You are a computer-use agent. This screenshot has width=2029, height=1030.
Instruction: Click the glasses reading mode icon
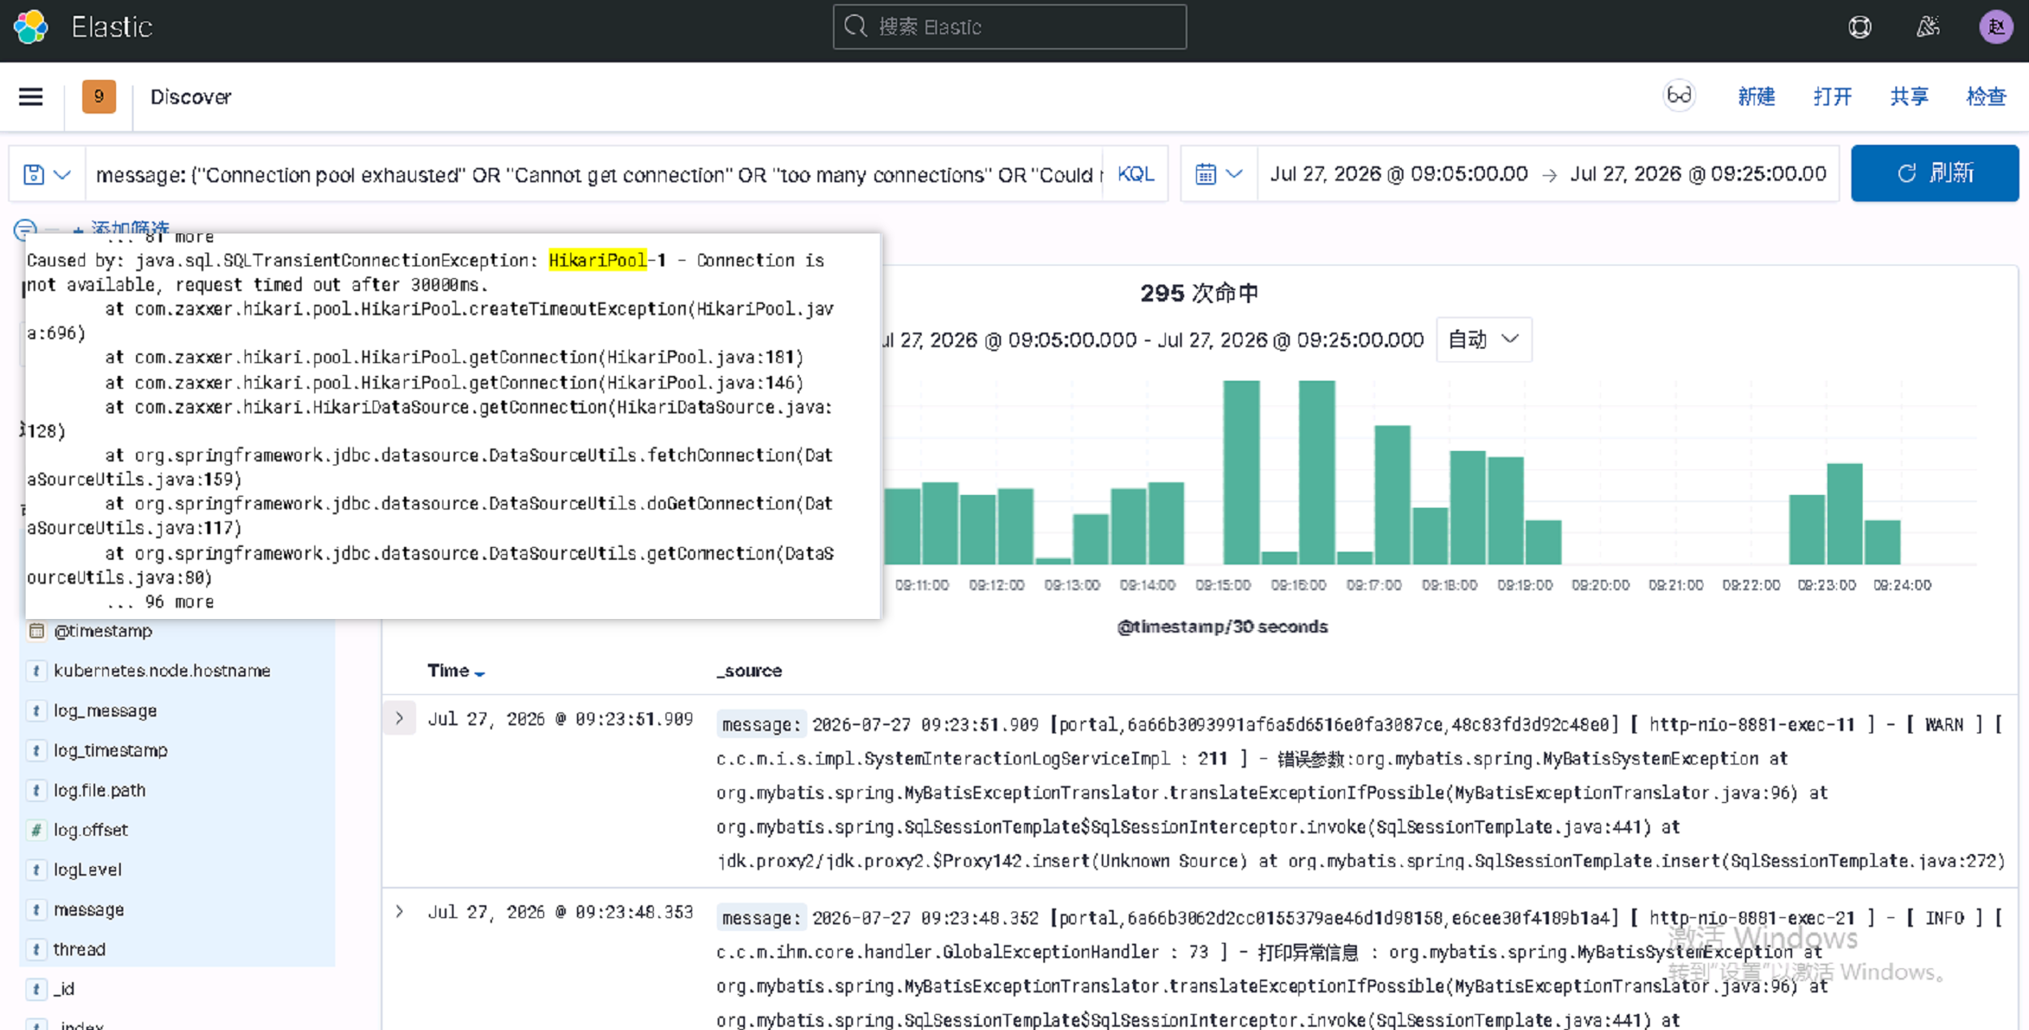1679,97
